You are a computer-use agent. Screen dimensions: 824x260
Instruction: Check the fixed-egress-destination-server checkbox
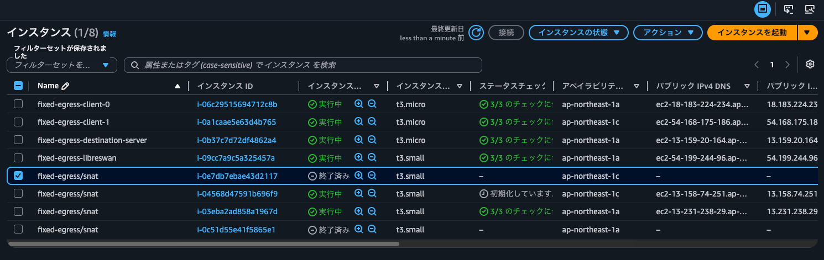point(18,140)
